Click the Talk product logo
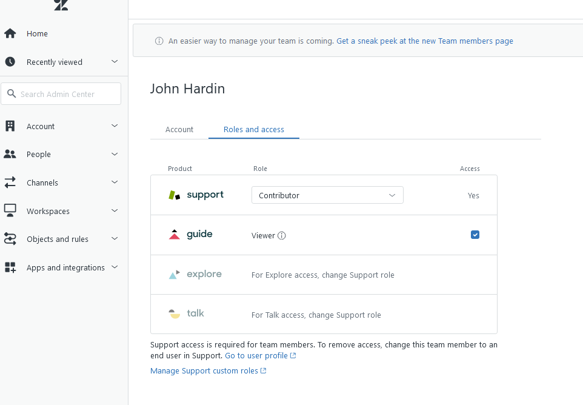Image resolution: width=583 pixels, height=405 pixels. pyautogui.click(x=186, y=313)
